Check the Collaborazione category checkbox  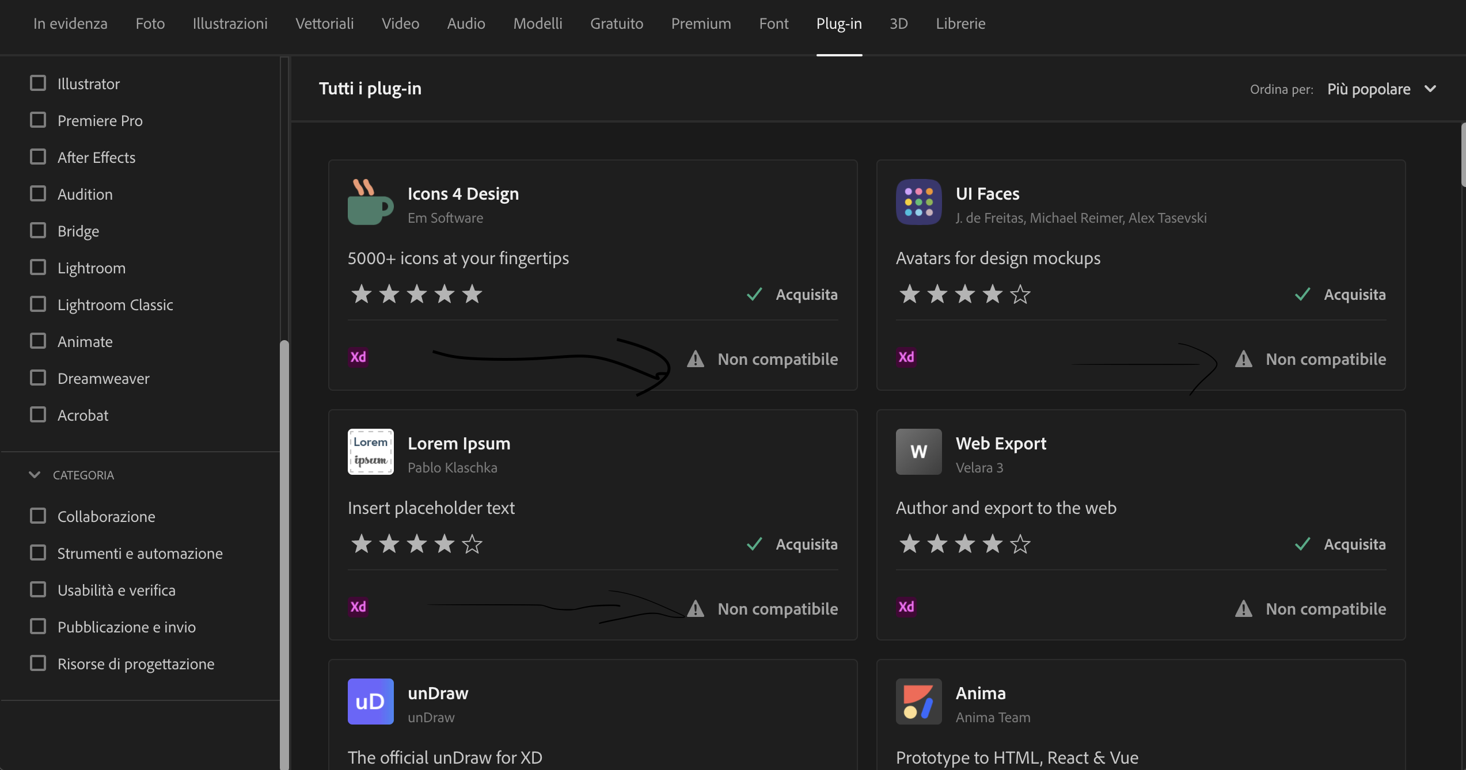pos(38,516)
